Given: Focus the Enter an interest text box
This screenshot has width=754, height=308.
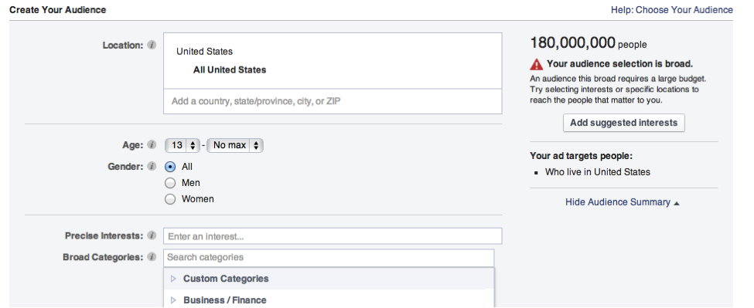Looking at the screenshot, I should [x=333, y=236].
